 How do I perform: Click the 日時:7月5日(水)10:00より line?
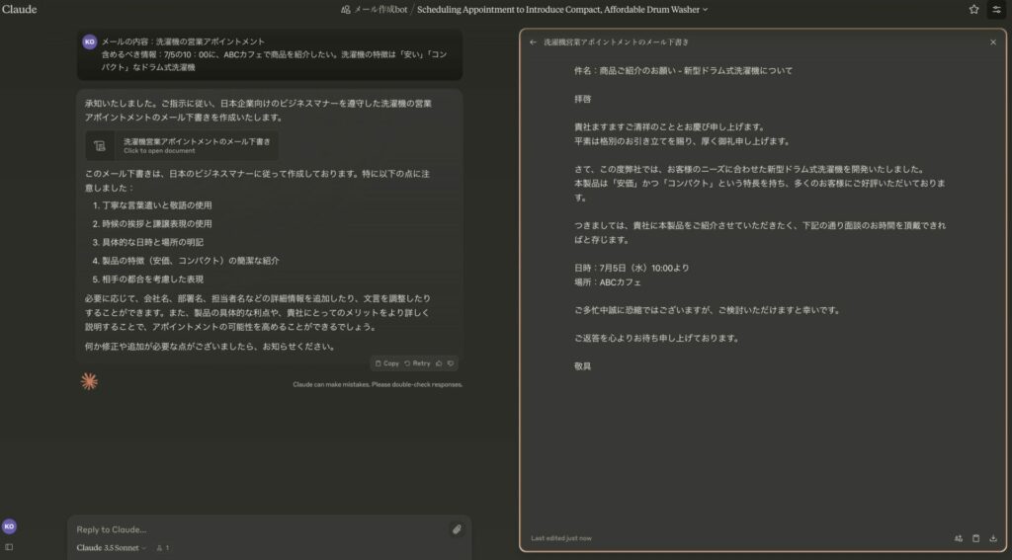click(632, 268)
